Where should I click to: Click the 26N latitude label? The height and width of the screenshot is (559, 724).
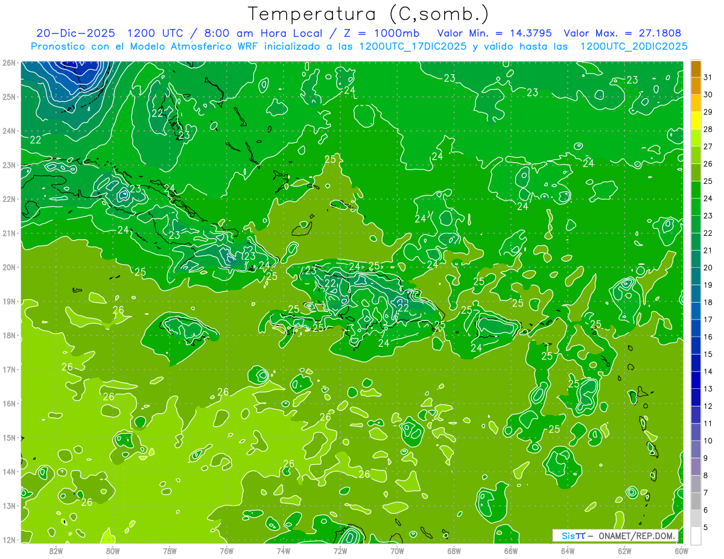[x=8, y=63]
